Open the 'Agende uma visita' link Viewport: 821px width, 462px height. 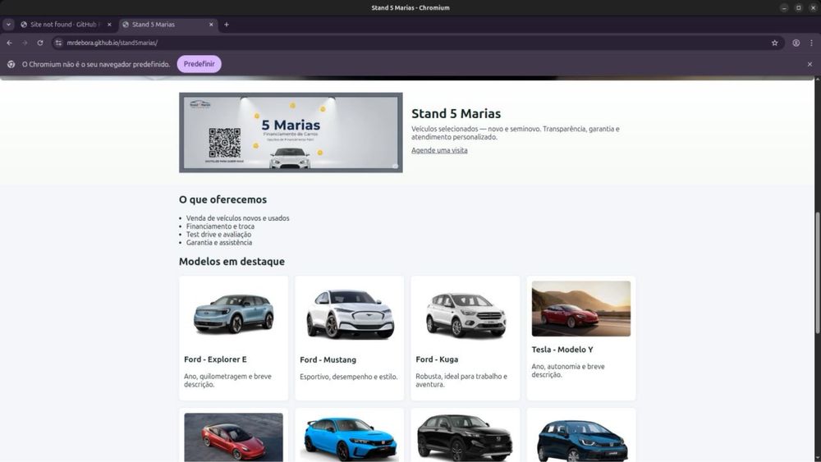[439, 150]
